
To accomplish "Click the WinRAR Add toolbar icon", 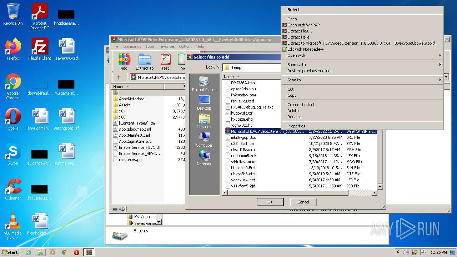I will [124, 62].
